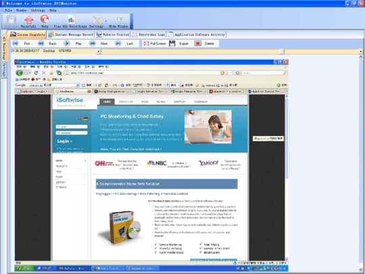Switch to Full Screen view
This screenshot has height=274, width=365.
pos(155,43)
